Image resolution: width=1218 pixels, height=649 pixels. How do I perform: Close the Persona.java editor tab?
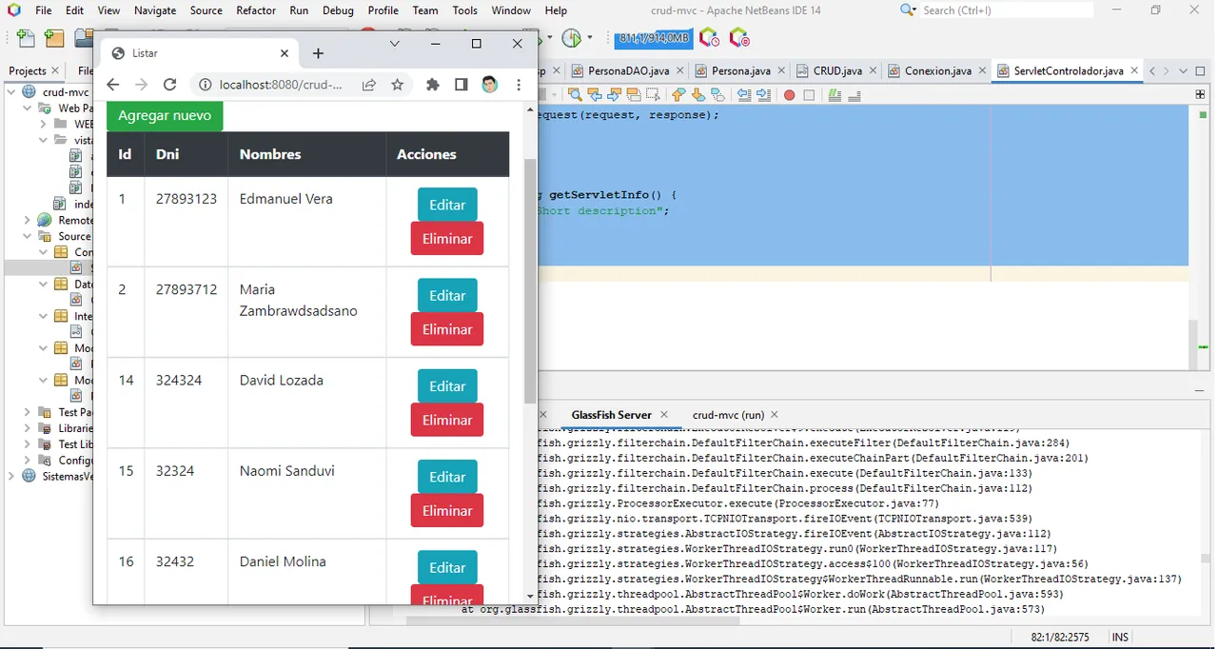pos(779,71)
